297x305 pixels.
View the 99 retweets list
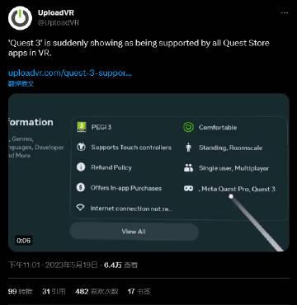(20, 291)
